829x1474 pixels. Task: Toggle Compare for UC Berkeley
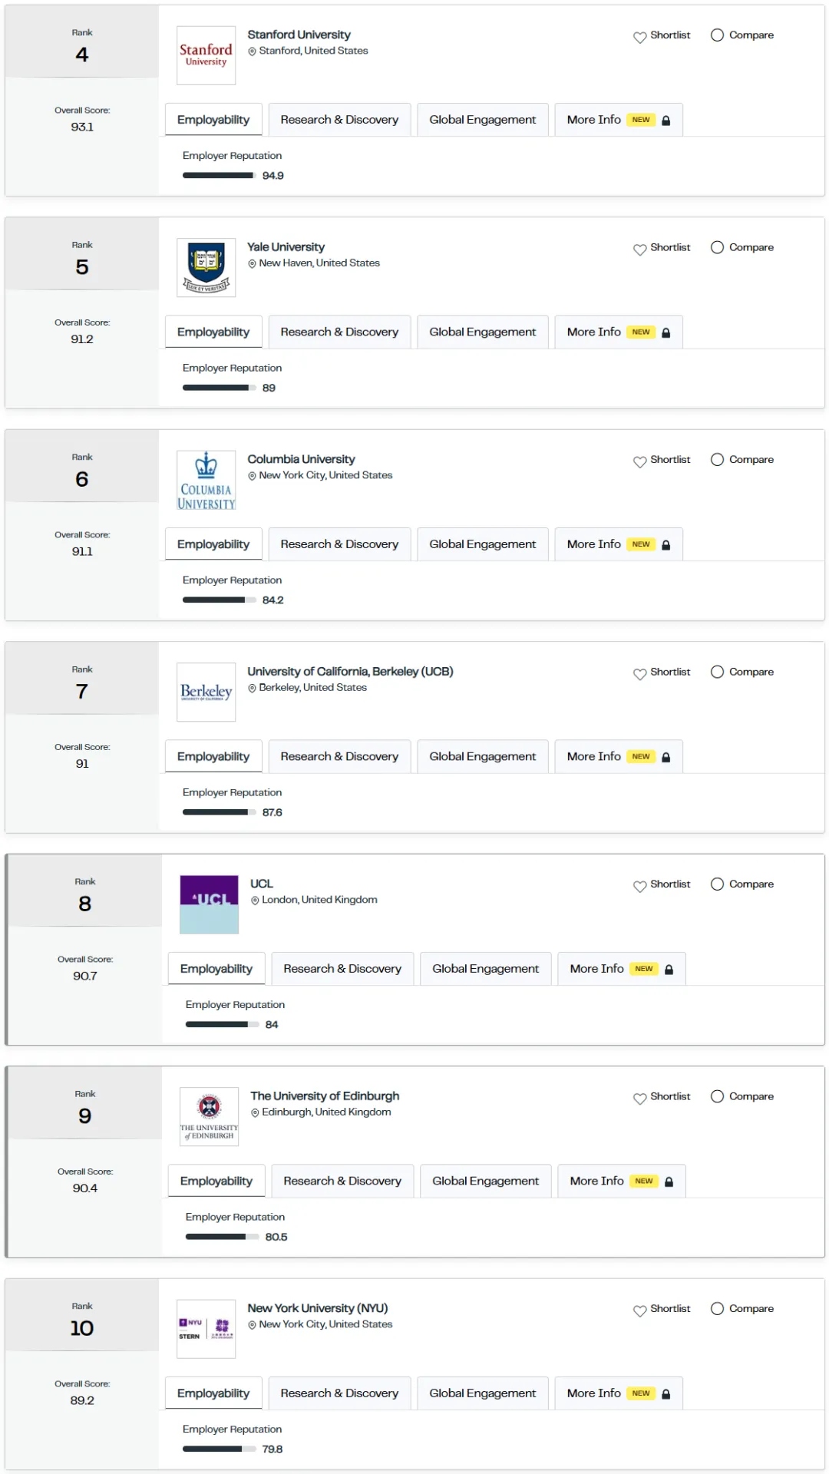tap(717, 672)
